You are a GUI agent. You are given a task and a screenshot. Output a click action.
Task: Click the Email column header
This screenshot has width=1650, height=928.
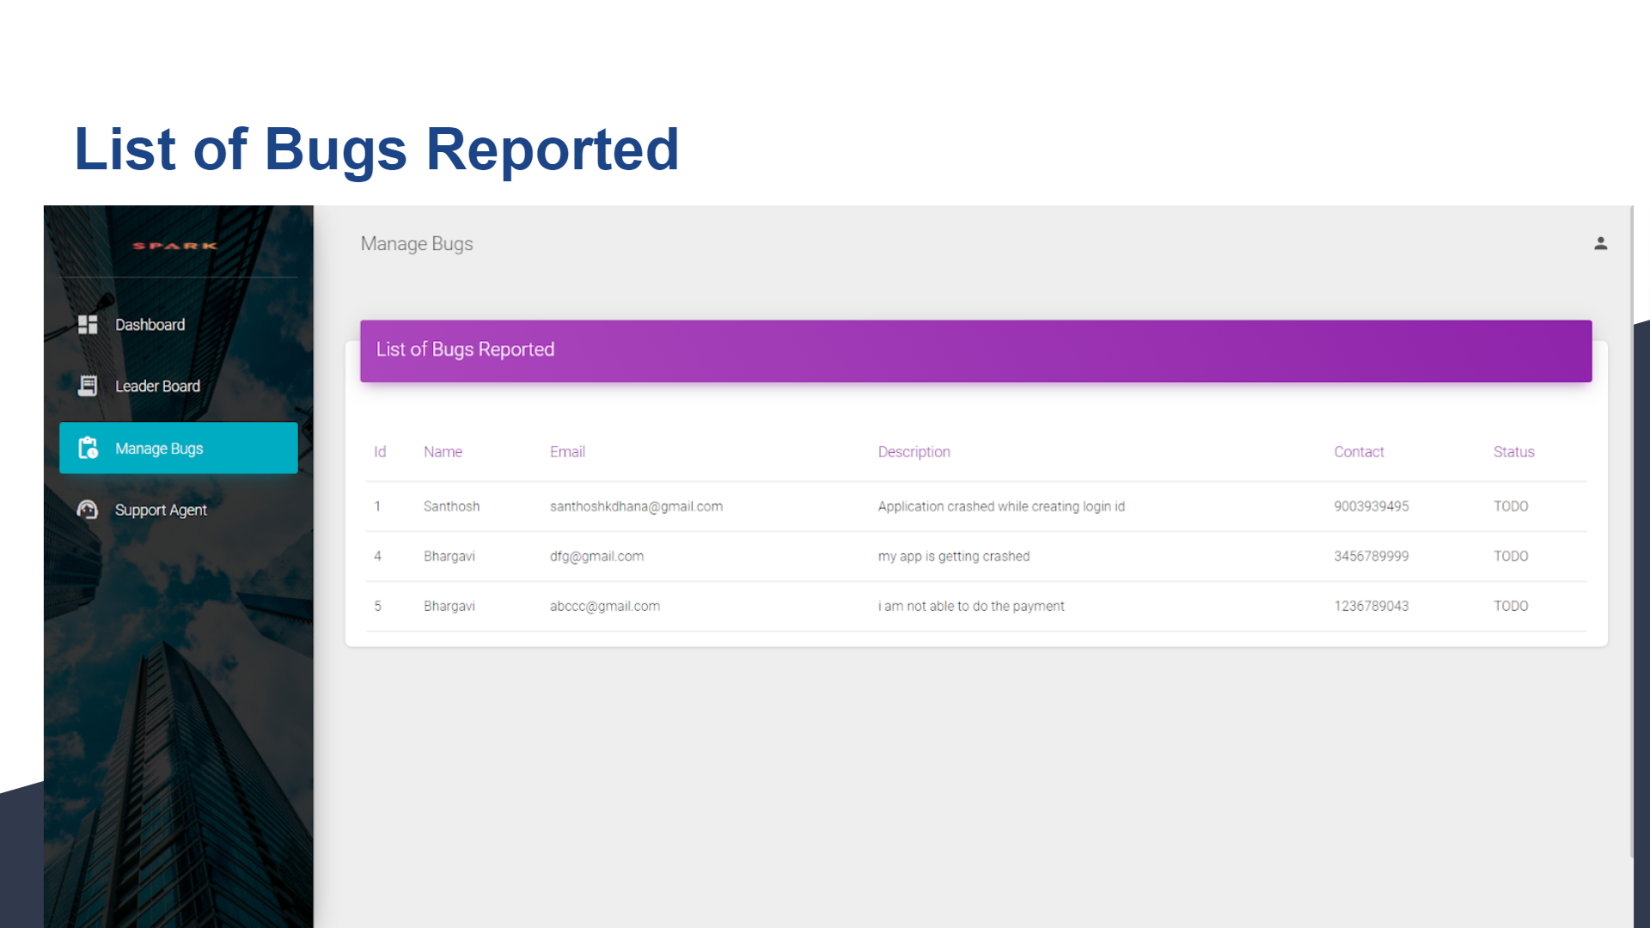(567, 452)
